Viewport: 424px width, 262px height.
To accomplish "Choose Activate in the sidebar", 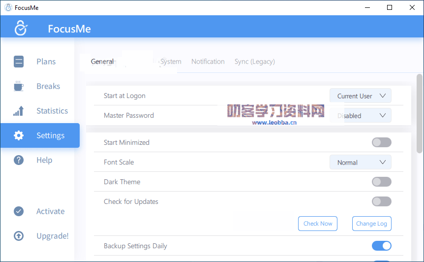I will point(51,211).
